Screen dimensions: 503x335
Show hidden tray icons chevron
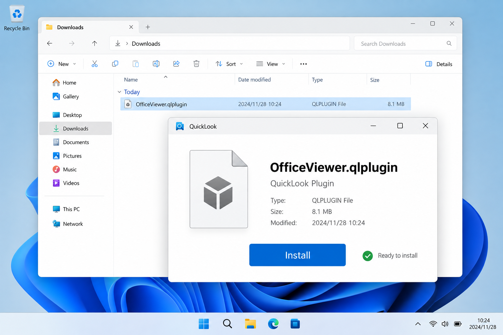(418, 324)
